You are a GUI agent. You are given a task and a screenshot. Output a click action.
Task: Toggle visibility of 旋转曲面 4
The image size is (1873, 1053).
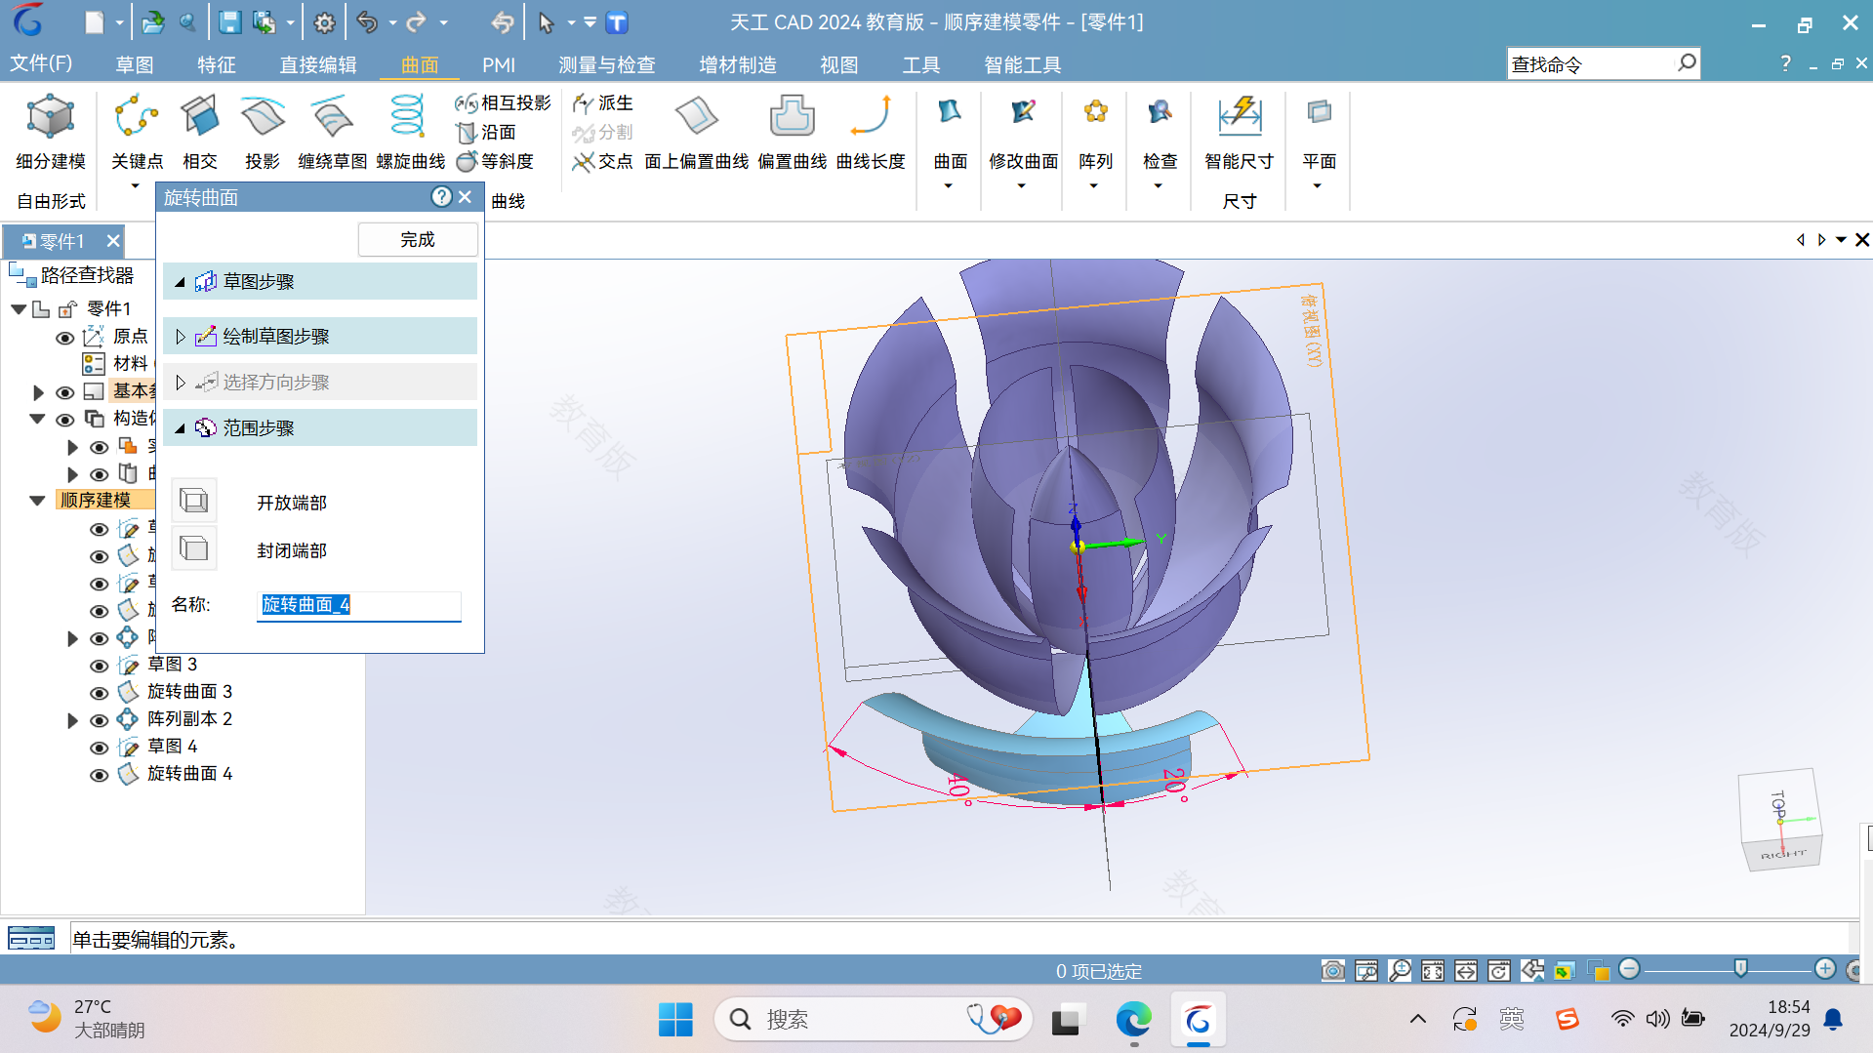(99, 775)
